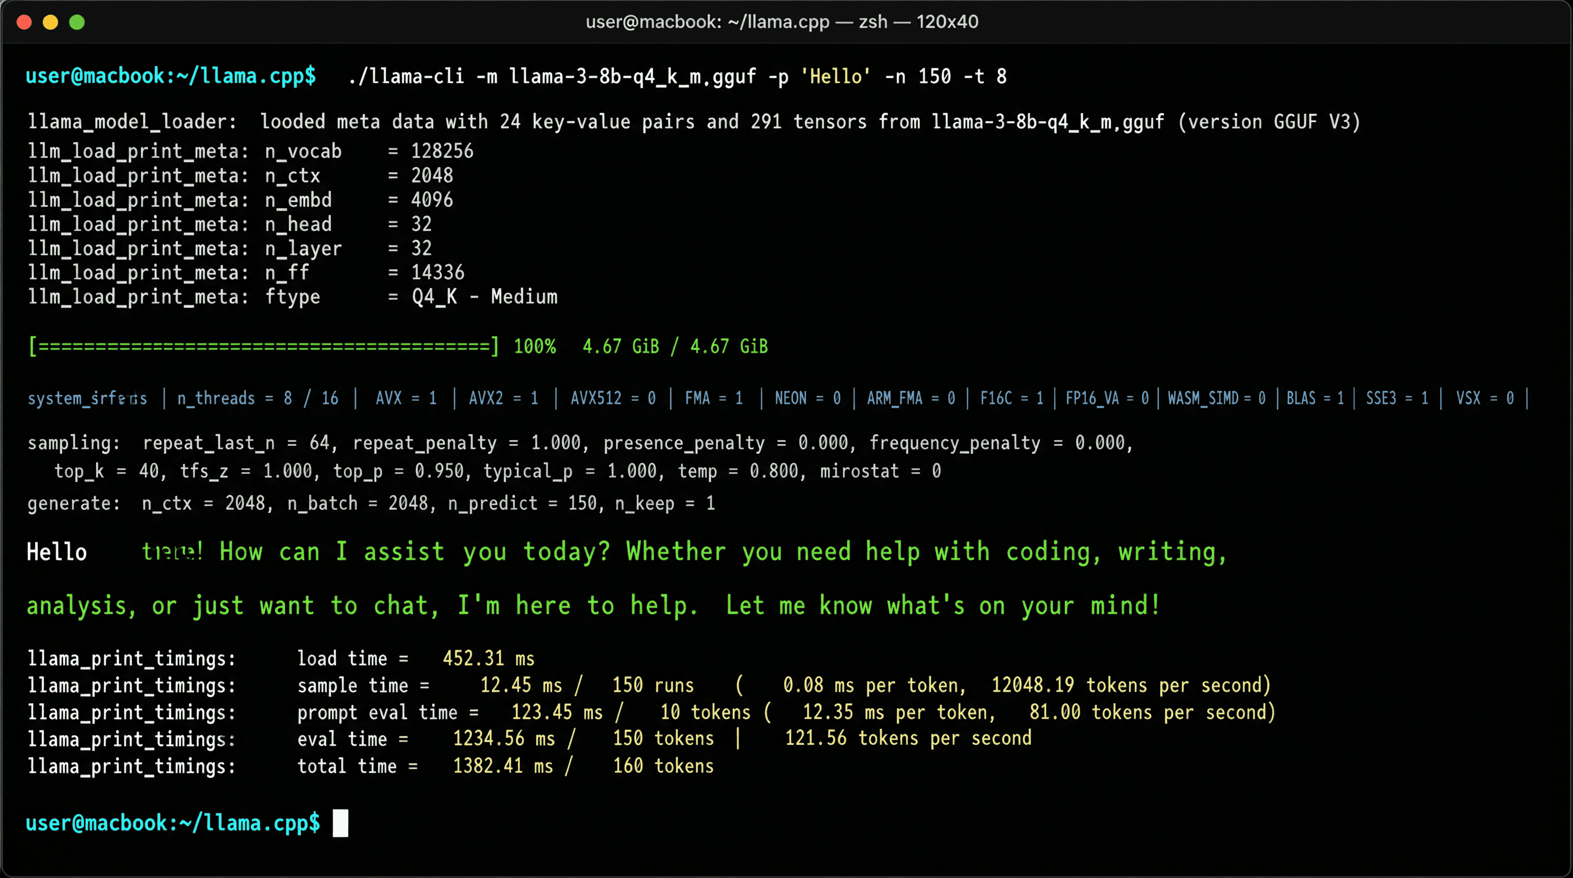Viewport: 1573px width, 878px height.
Task: Click 'Let me know what's on your mind!'
Action: click(943, 605)
